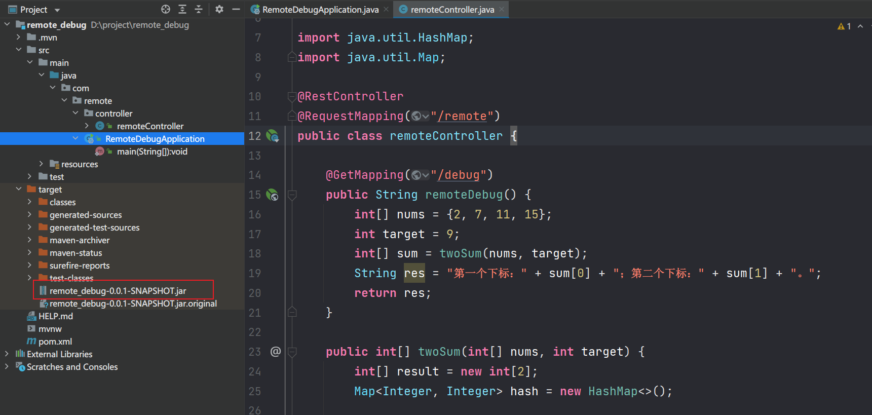Click the Spring endpoint gutter icon on line 15
Viewport: 872px width, 415px height.
click(273, 195)
